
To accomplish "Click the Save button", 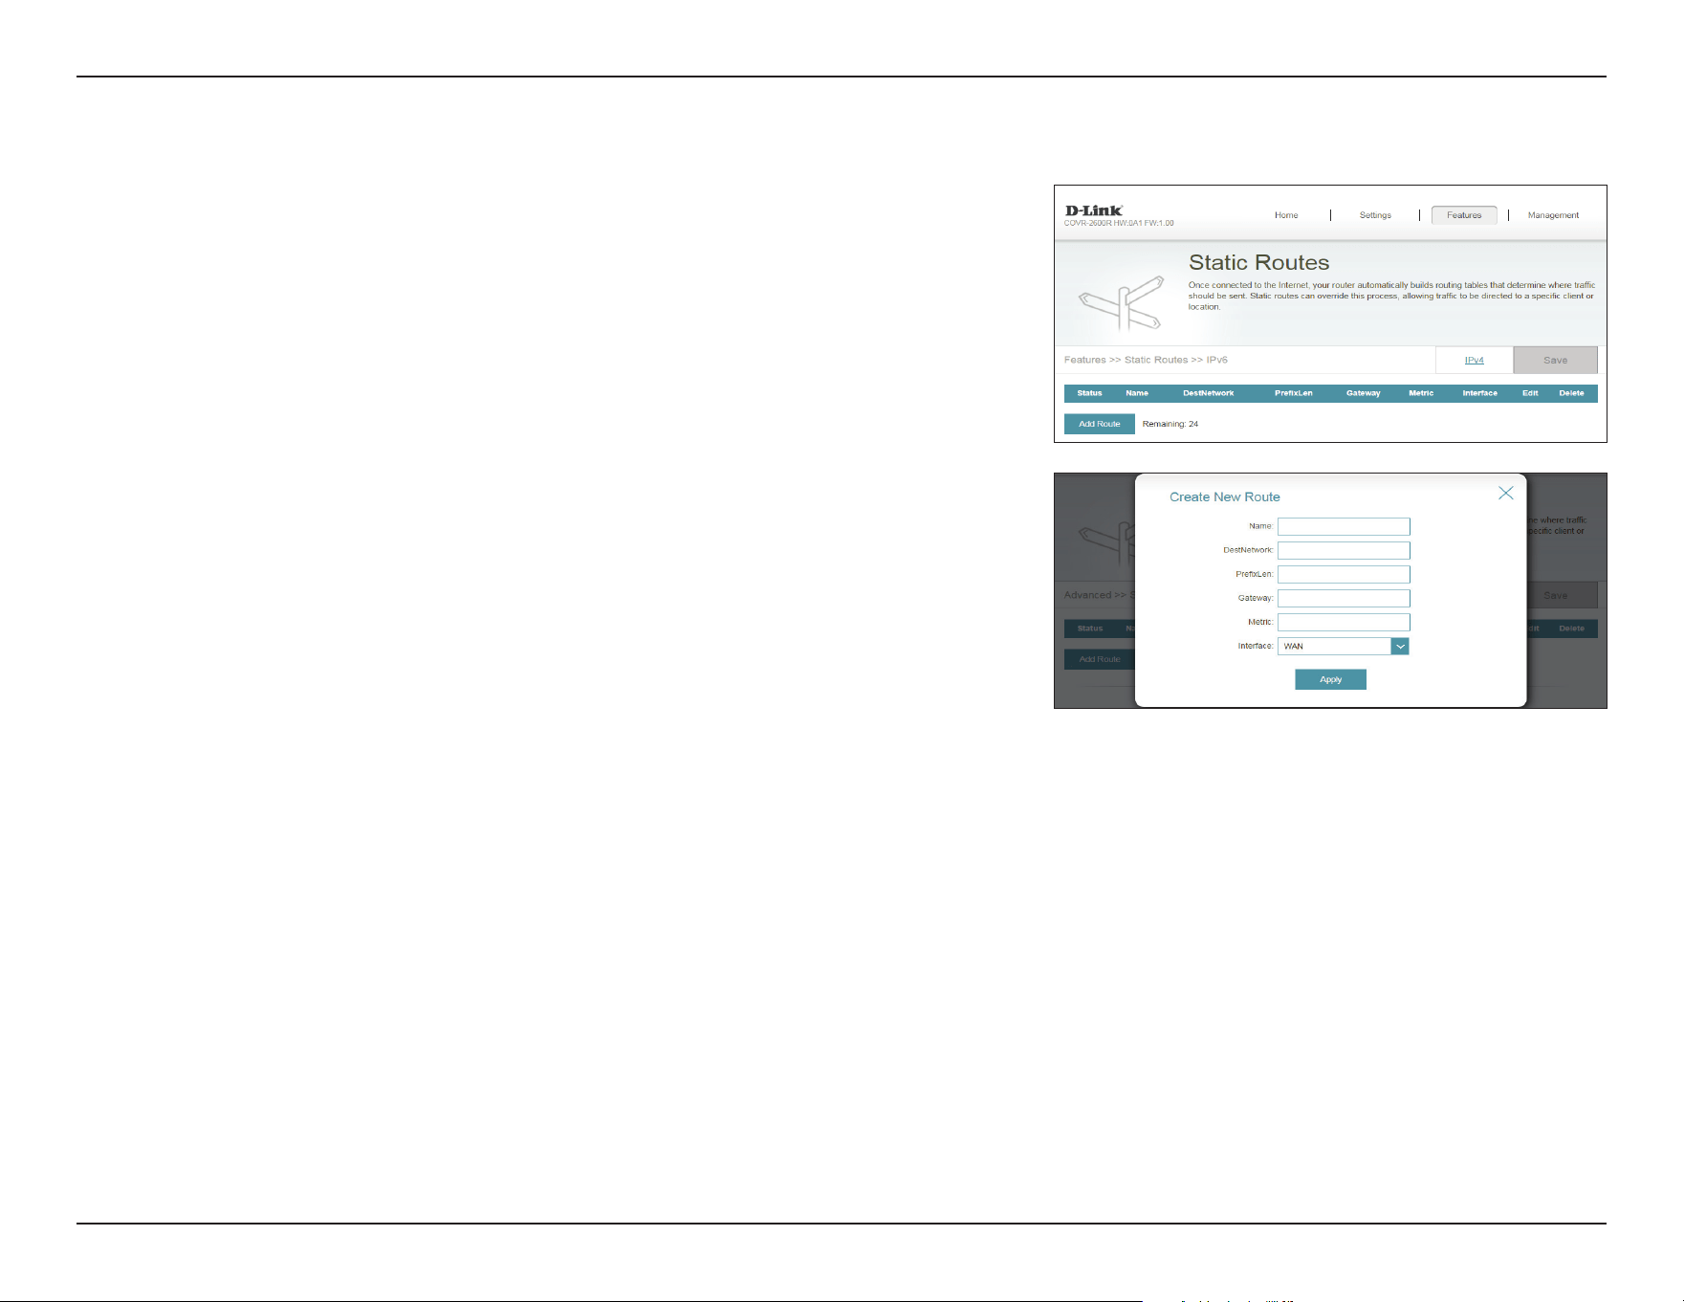I will [x=1555, y=361].
